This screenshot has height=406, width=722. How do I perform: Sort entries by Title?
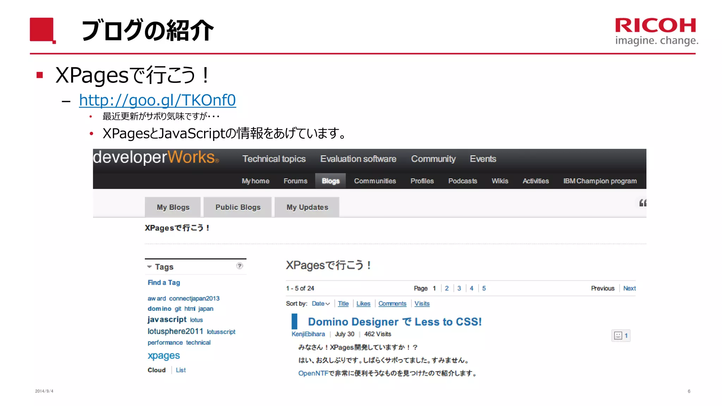(x=343, y=303)
